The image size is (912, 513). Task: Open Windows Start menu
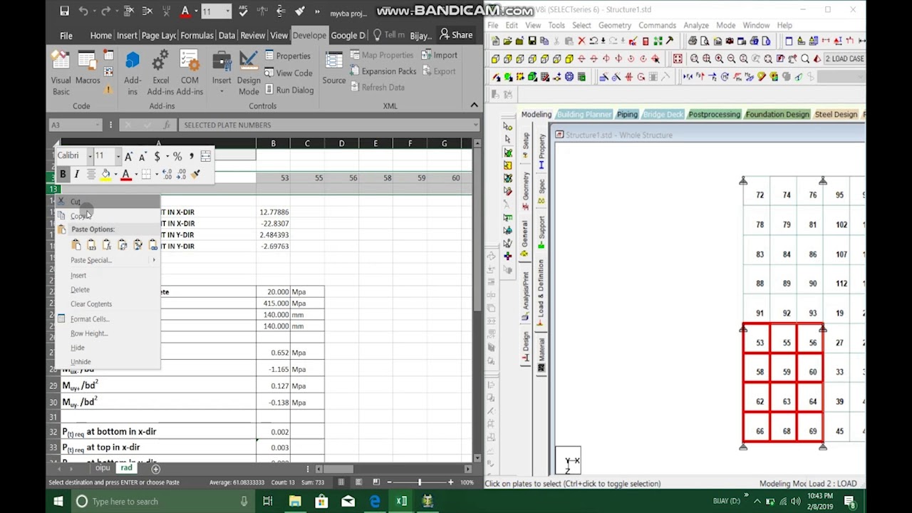pyautogui.click(x=58, y=502)
